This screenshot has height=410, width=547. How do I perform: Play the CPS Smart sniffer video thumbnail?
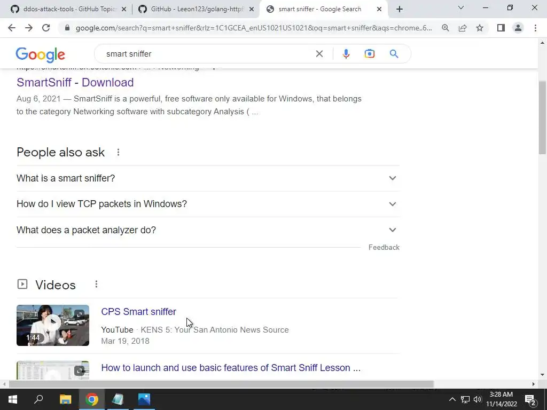point(53,325)
